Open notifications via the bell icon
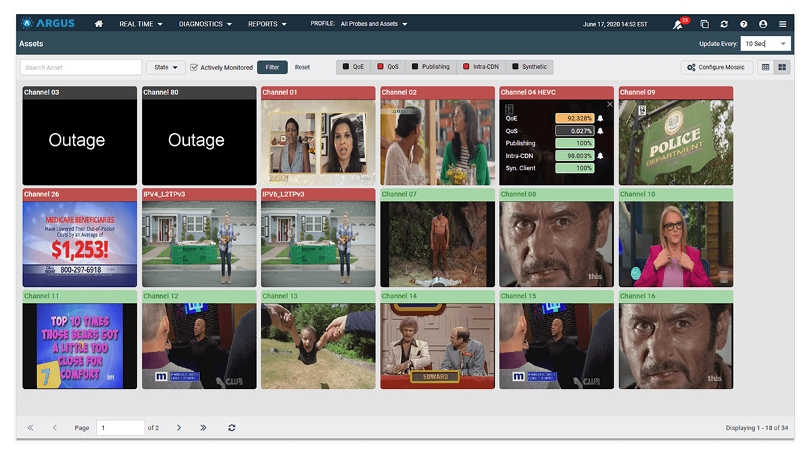Screen dimensions: 811x455 click(678, 24)
